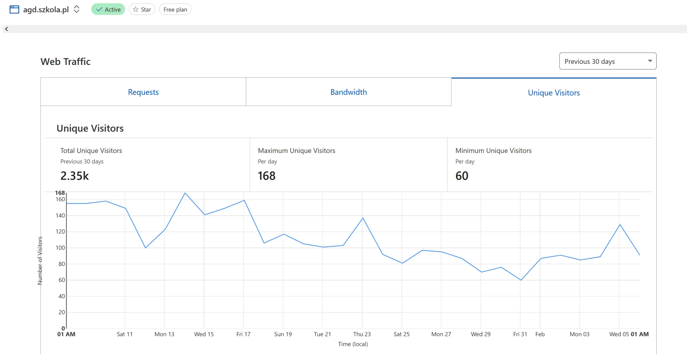Star this site with the Star button

click(x=142, y=9)
